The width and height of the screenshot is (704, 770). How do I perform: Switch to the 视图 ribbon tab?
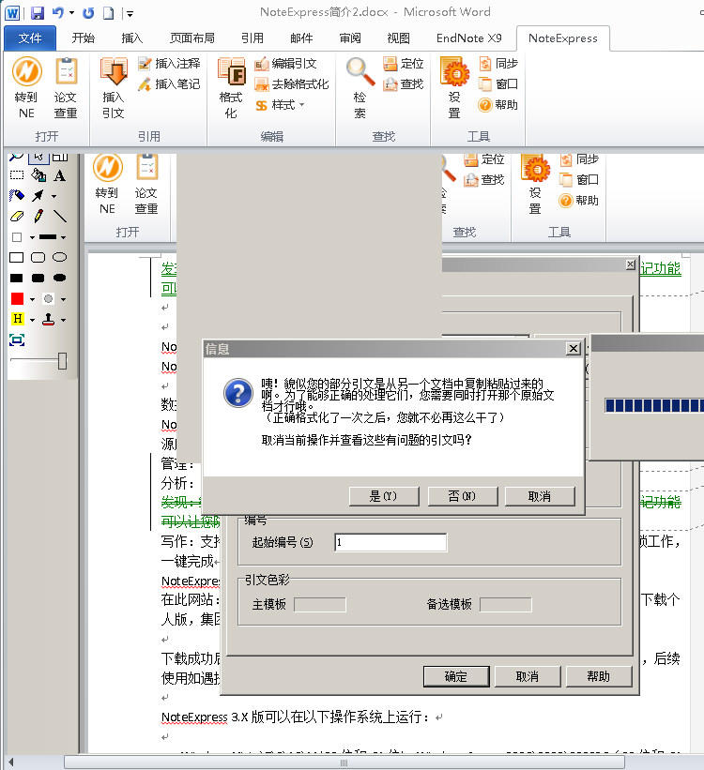(x=398, y=38)
